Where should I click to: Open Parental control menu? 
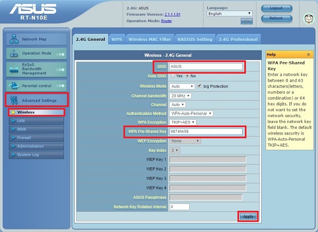click(37, 86)
